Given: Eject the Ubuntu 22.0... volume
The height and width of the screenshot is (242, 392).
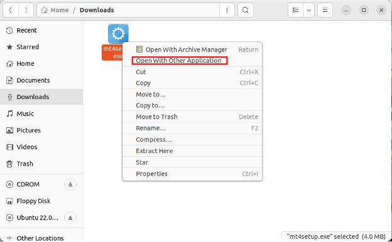Looking at the screenshot, I should click(x=70, y=218).
